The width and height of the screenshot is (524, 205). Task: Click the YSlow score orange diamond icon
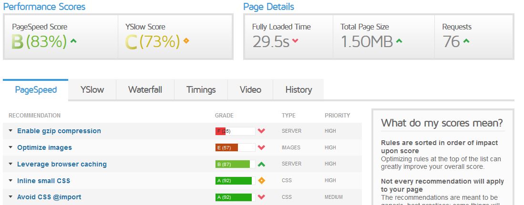(186, 41)
